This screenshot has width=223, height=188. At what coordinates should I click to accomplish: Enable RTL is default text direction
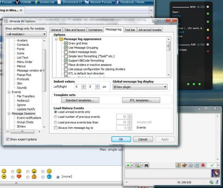coord(66,74)
